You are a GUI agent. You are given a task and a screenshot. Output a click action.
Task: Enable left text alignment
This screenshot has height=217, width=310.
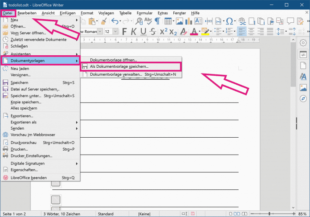[x=242, y=31]
